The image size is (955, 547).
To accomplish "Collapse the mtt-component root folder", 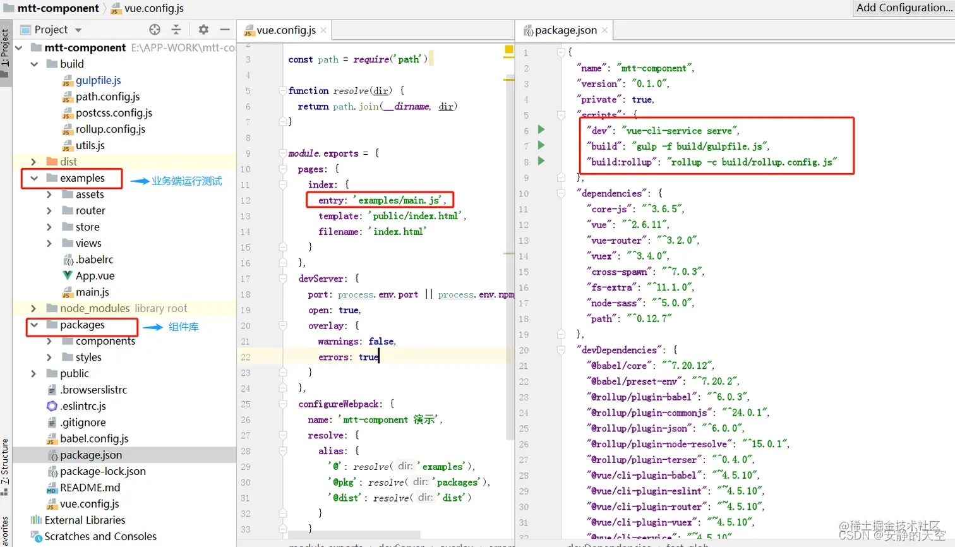I will point(19,47).
